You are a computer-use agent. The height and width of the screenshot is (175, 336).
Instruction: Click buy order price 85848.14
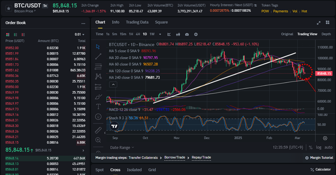coord(12,158)
